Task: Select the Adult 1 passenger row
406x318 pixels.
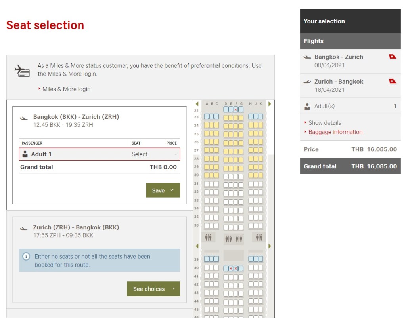Action: point(99,154)
